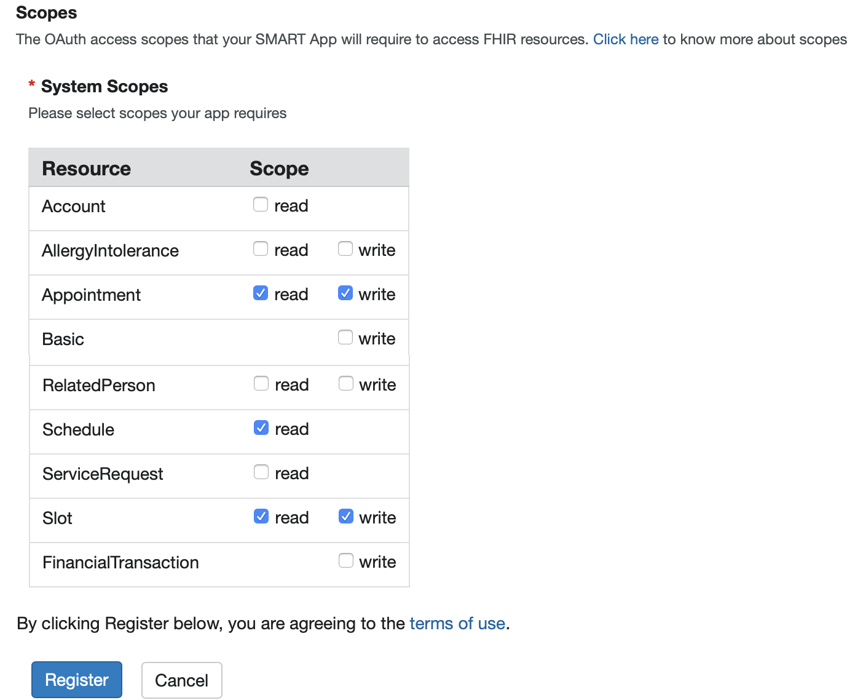Uncheck Slot write checkbox
The image size is (855, 700).
pyautogui.click(x=346, y=517)
